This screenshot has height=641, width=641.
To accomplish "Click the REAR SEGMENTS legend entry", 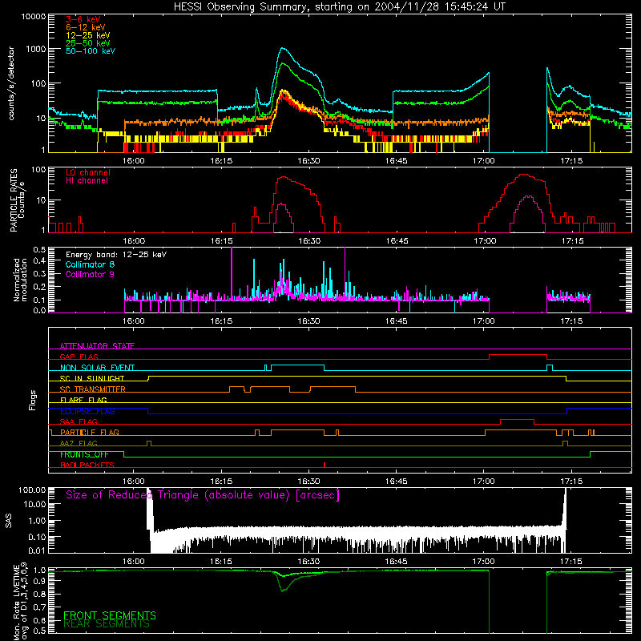I will click(x=107, y=623).
